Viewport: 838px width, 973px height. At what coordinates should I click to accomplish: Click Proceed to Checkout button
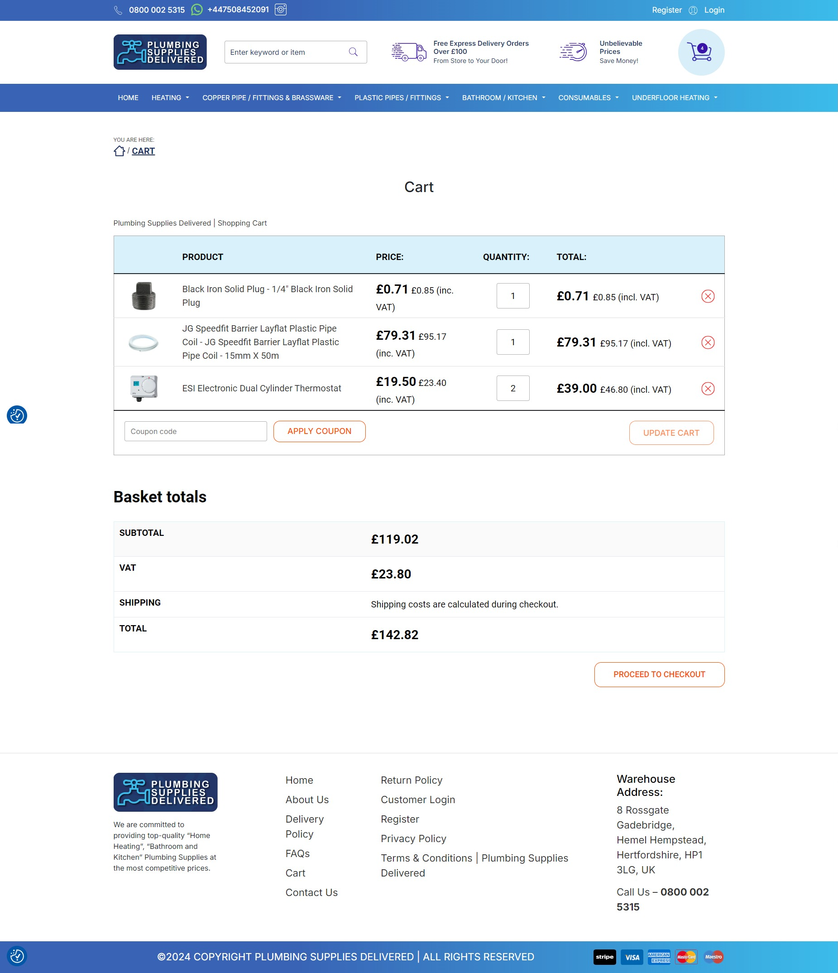[x=659, y=674]
